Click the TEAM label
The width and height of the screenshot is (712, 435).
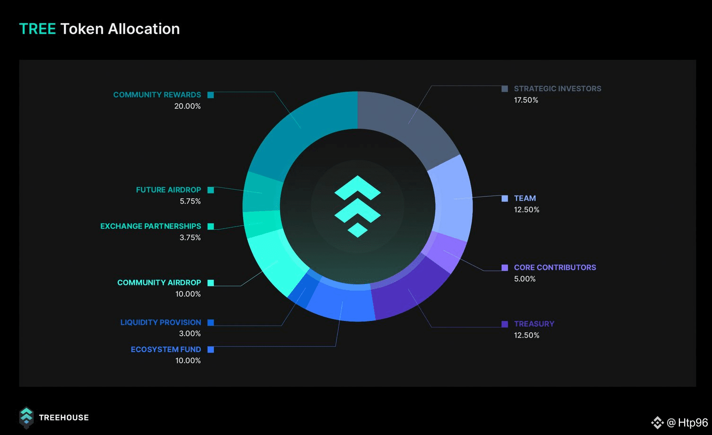pos(525,199)
